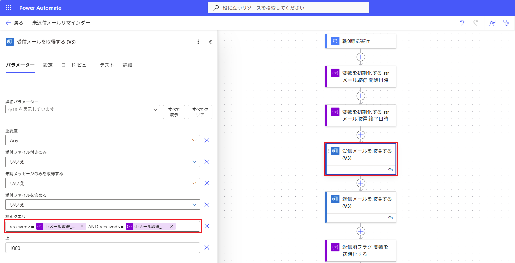Select the 送信メールを取得する (V3) action card
This screenshot has width=515, height=263.
click(361, 207)
